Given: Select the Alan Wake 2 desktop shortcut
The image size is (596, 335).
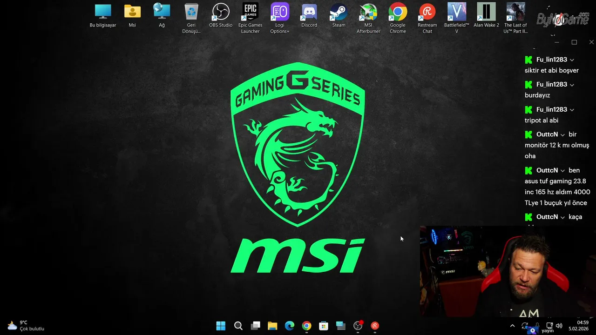Looking at the screenshot, I should pyautogui.click(x=486, y=16).
